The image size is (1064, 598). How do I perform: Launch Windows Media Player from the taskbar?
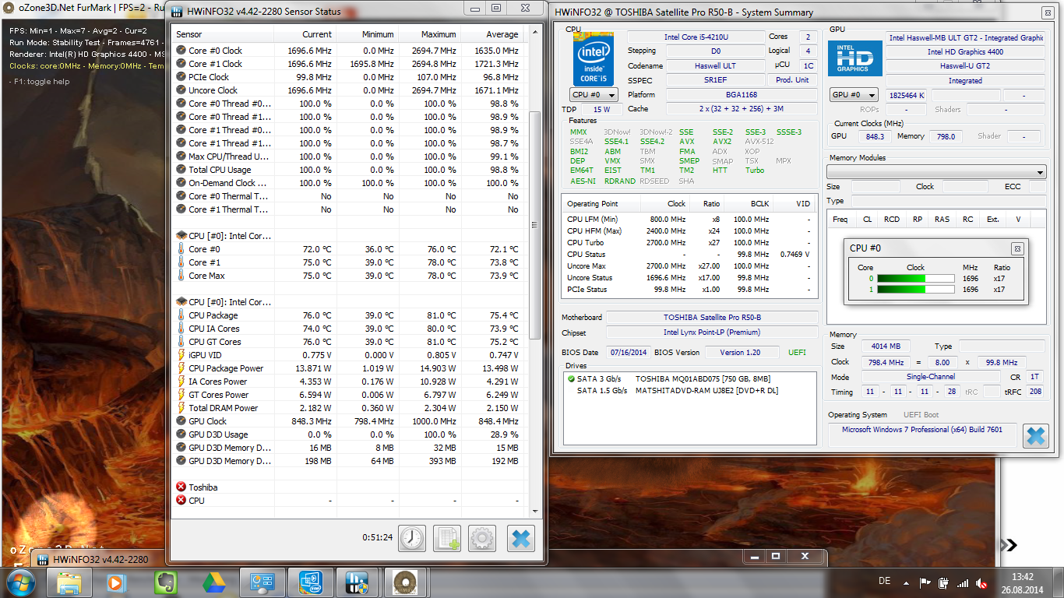click(x=116, y=582)
